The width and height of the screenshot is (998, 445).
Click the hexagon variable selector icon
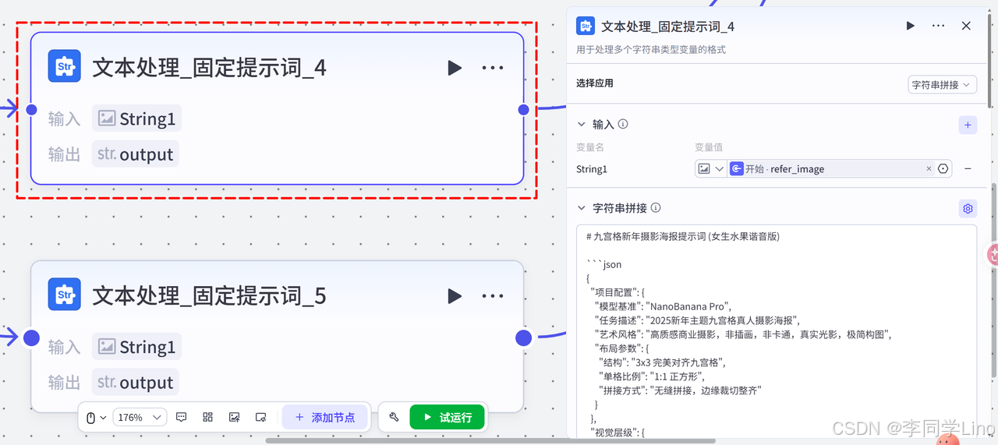(943, 168)
